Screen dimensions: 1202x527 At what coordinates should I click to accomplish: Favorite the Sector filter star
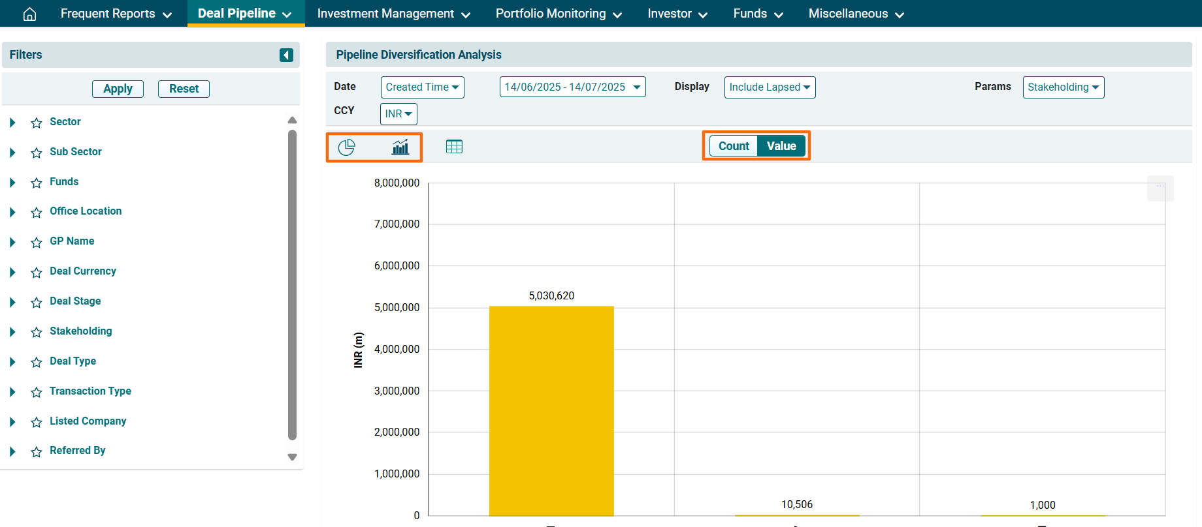tap(37, 123)
